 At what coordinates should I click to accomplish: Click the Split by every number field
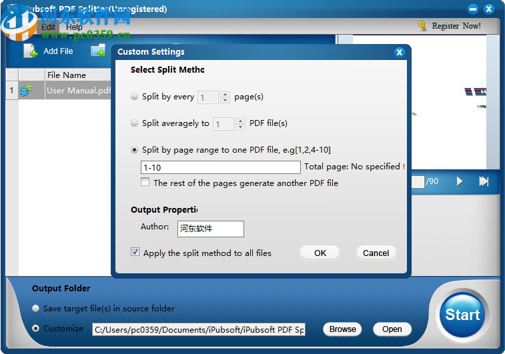[208, 97]
